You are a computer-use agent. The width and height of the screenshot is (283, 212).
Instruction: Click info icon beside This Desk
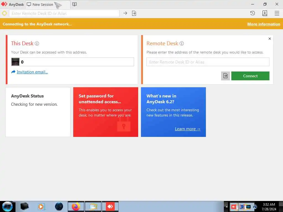[37, 43]
